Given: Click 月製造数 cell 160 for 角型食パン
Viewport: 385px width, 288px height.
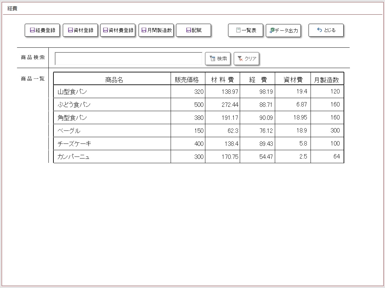Looking at the screenshot, I should [x=327, y=117].
